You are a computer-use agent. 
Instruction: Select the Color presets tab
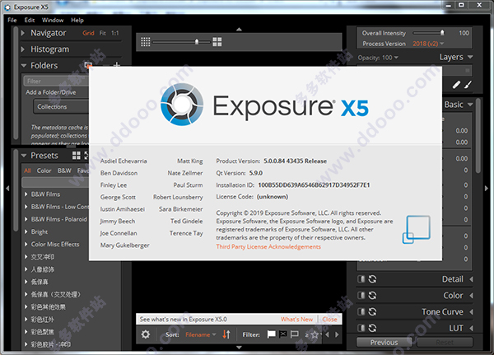click(44, 170)
